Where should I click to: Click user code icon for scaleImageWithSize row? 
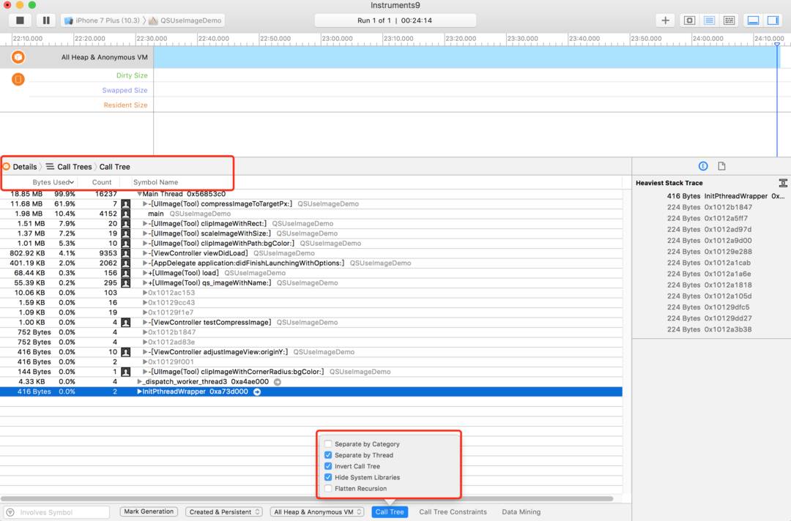pyautogui.click(x=126, y=234)
